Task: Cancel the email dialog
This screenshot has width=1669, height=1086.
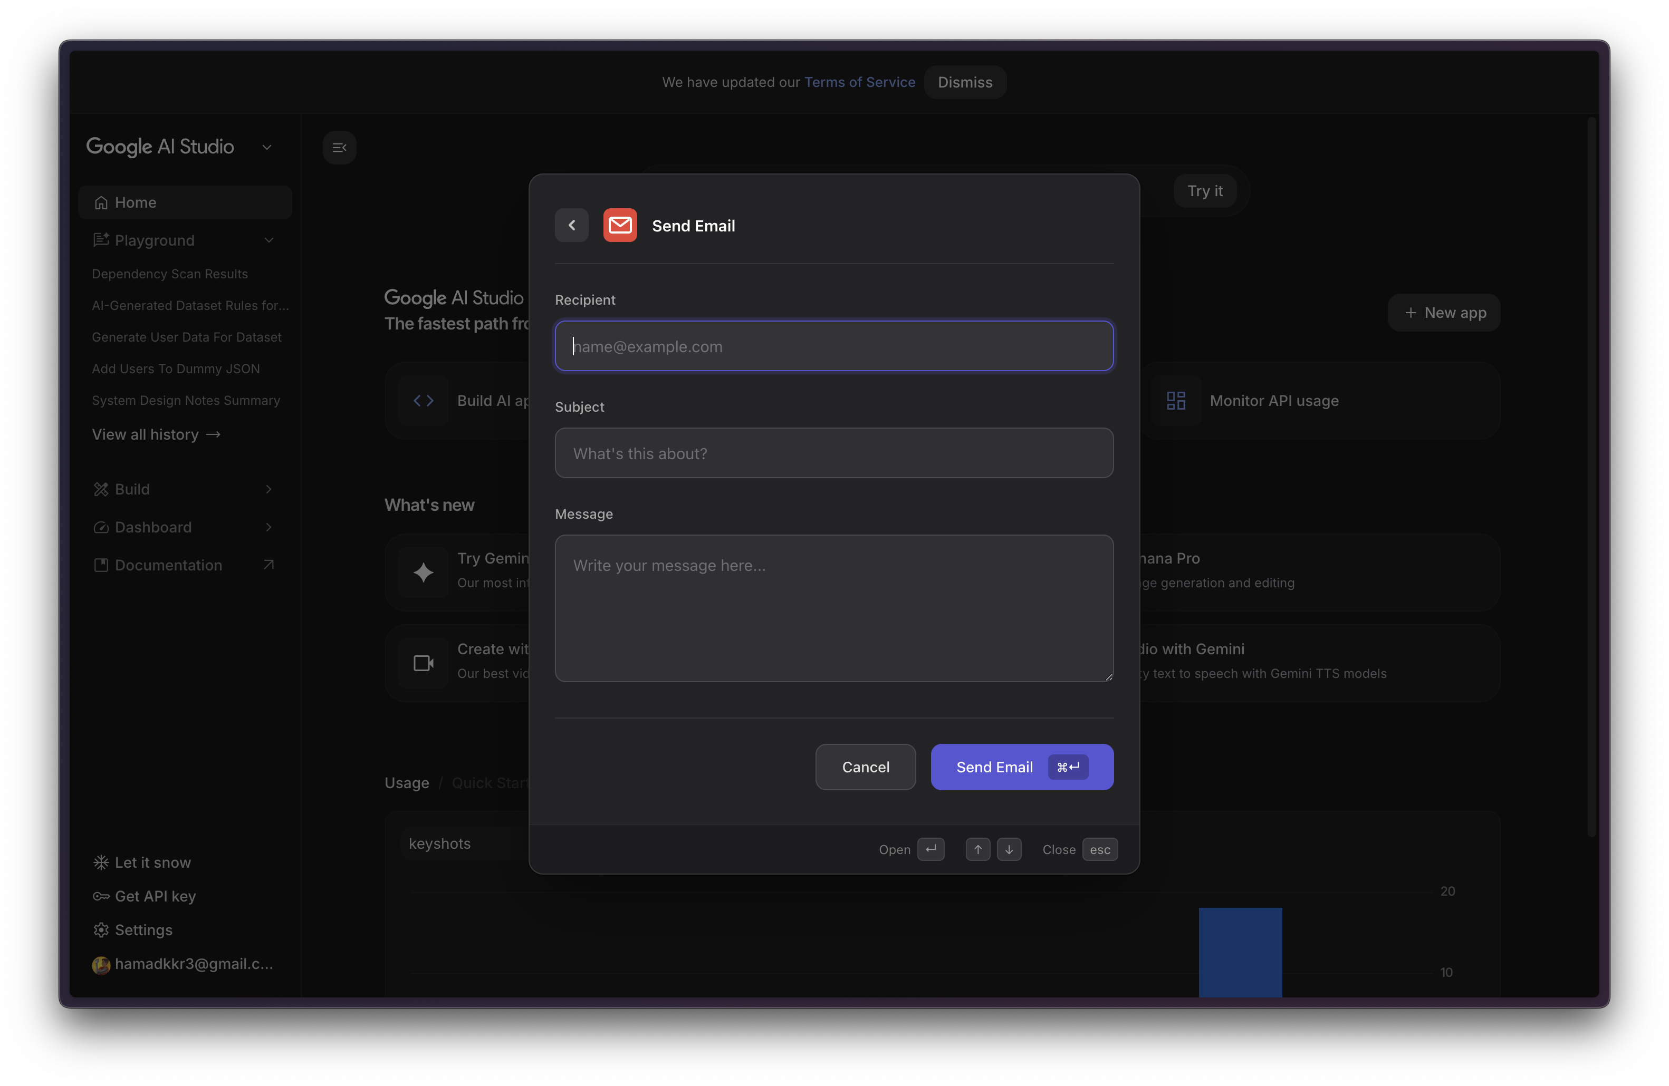Action: [865, 767]
